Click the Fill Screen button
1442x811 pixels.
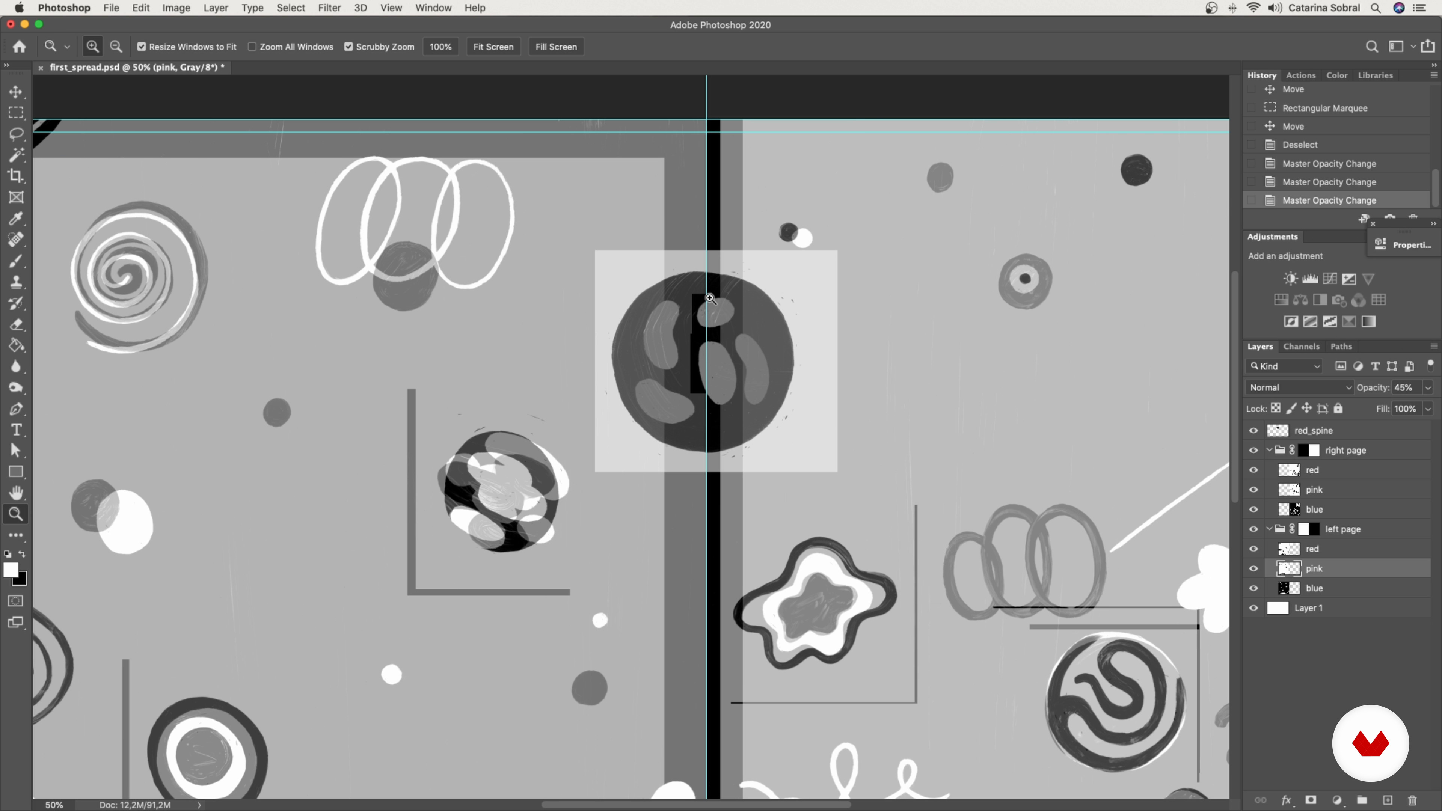tap(556, 47)
